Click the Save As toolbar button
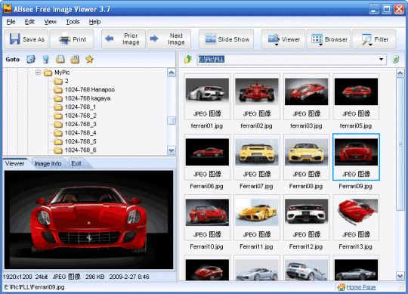 pos(26,39)
